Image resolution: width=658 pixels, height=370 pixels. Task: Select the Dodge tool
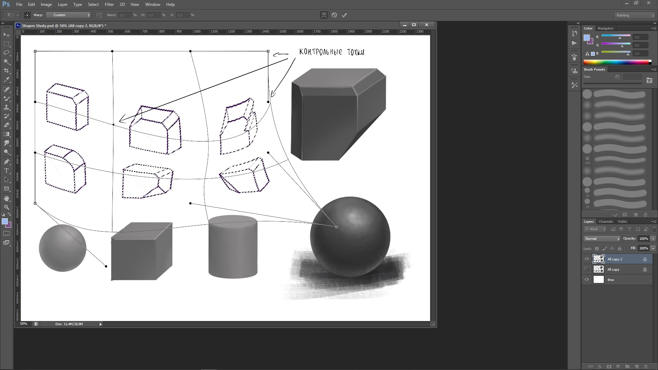pos(7,152)
